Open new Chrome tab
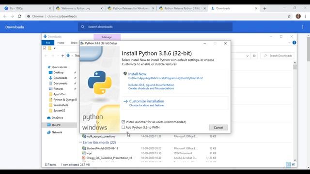Image resolution: width=310 pixels, height=174 pixels. coord(265,8)
